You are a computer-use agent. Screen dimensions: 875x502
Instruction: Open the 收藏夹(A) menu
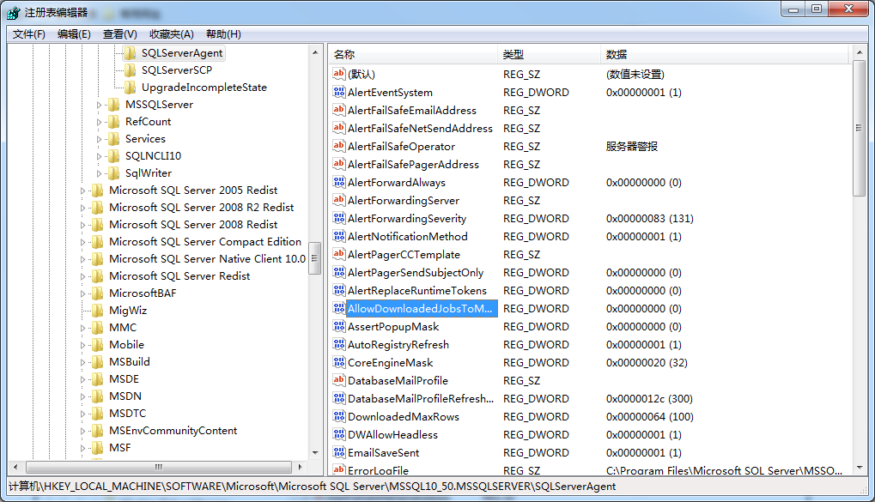coord(171,34)
